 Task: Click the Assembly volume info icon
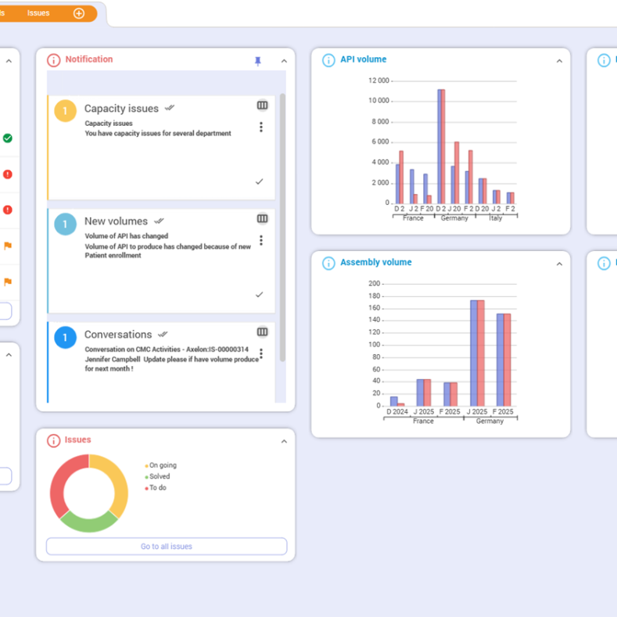(x=328, y=264)
